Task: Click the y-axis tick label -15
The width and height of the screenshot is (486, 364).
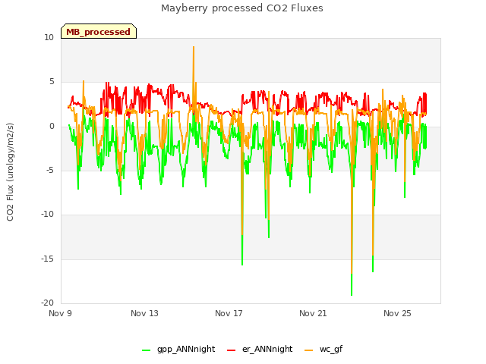Action: point(47,259)
